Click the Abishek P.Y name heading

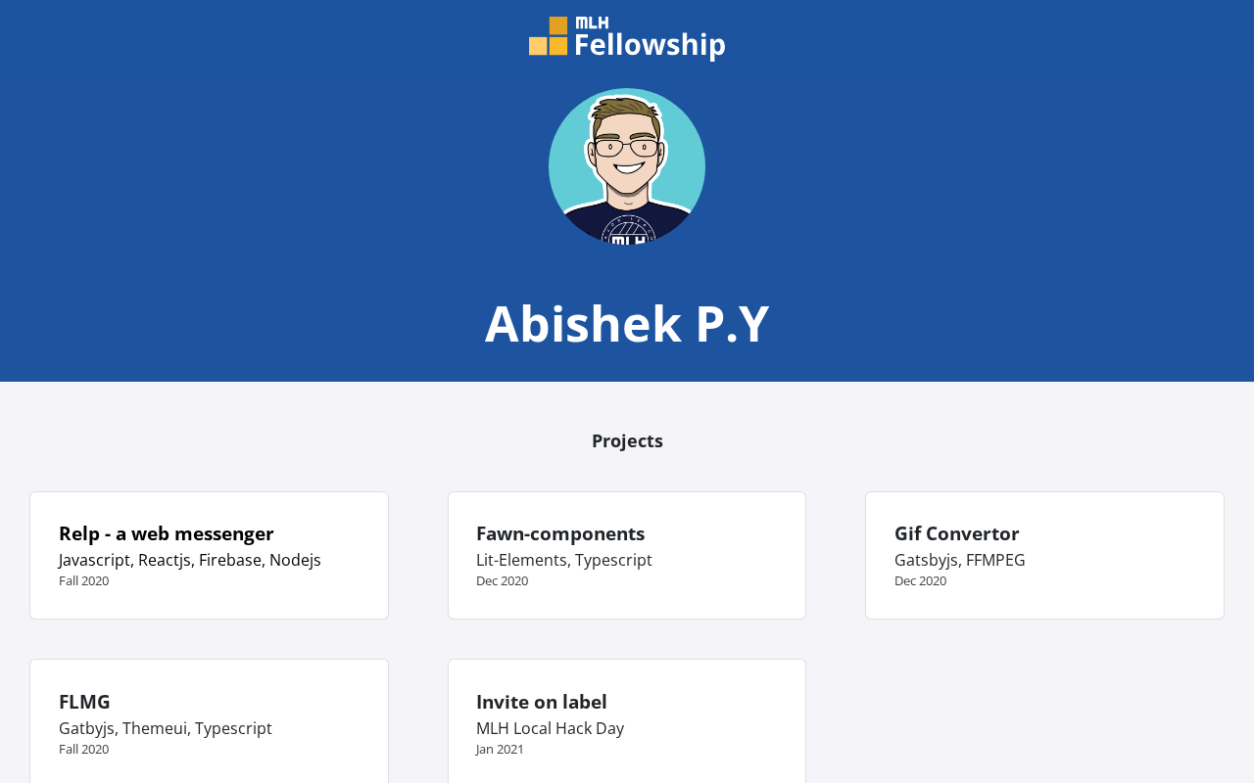[627, 324]
